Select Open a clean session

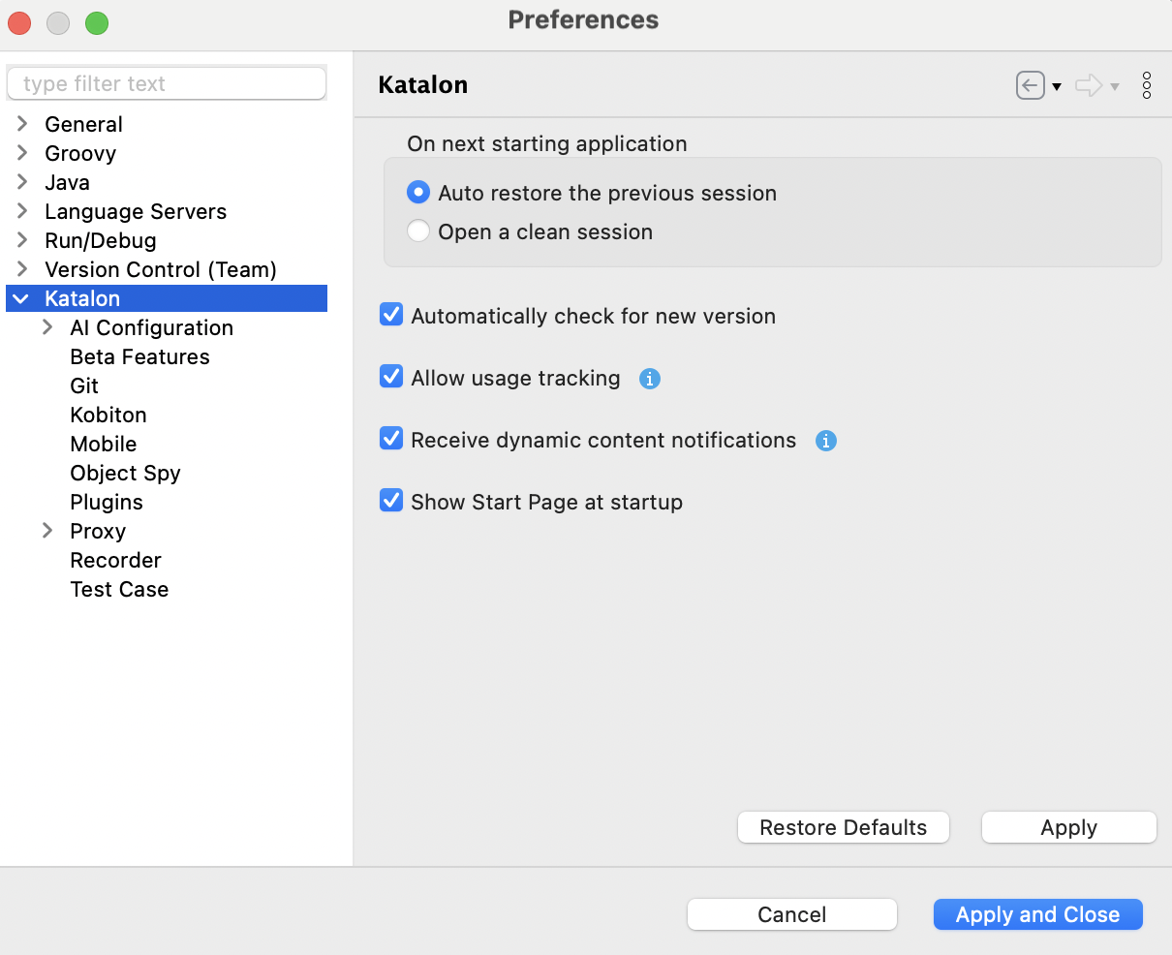417,231
